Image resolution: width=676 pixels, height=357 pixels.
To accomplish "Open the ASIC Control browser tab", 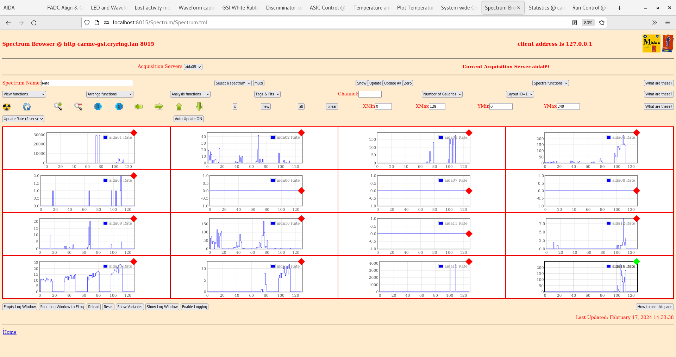I will coord(327,8).
